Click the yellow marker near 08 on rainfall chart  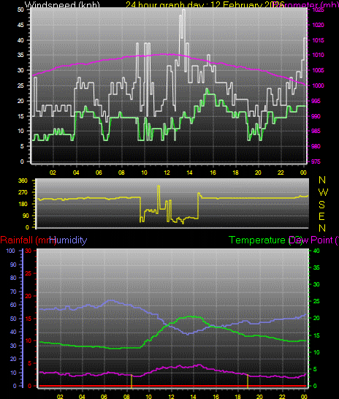(132, 381)
